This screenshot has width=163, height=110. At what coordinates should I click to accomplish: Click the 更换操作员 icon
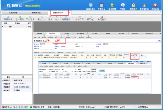[144, 7]
